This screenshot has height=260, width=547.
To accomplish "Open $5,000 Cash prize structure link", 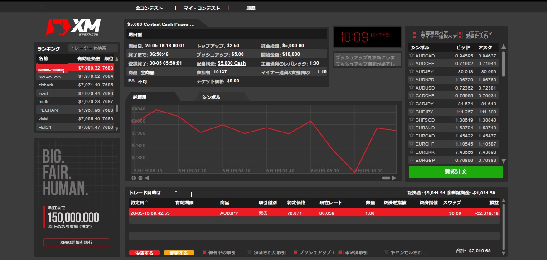I will tap(232, 63).
